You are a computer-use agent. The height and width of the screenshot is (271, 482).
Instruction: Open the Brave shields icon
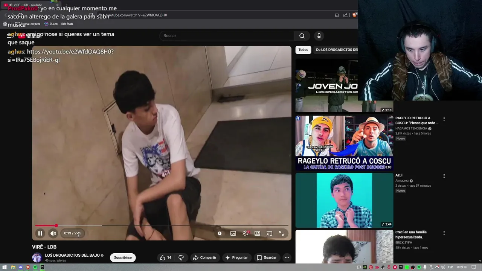click(x=354, y=15)
